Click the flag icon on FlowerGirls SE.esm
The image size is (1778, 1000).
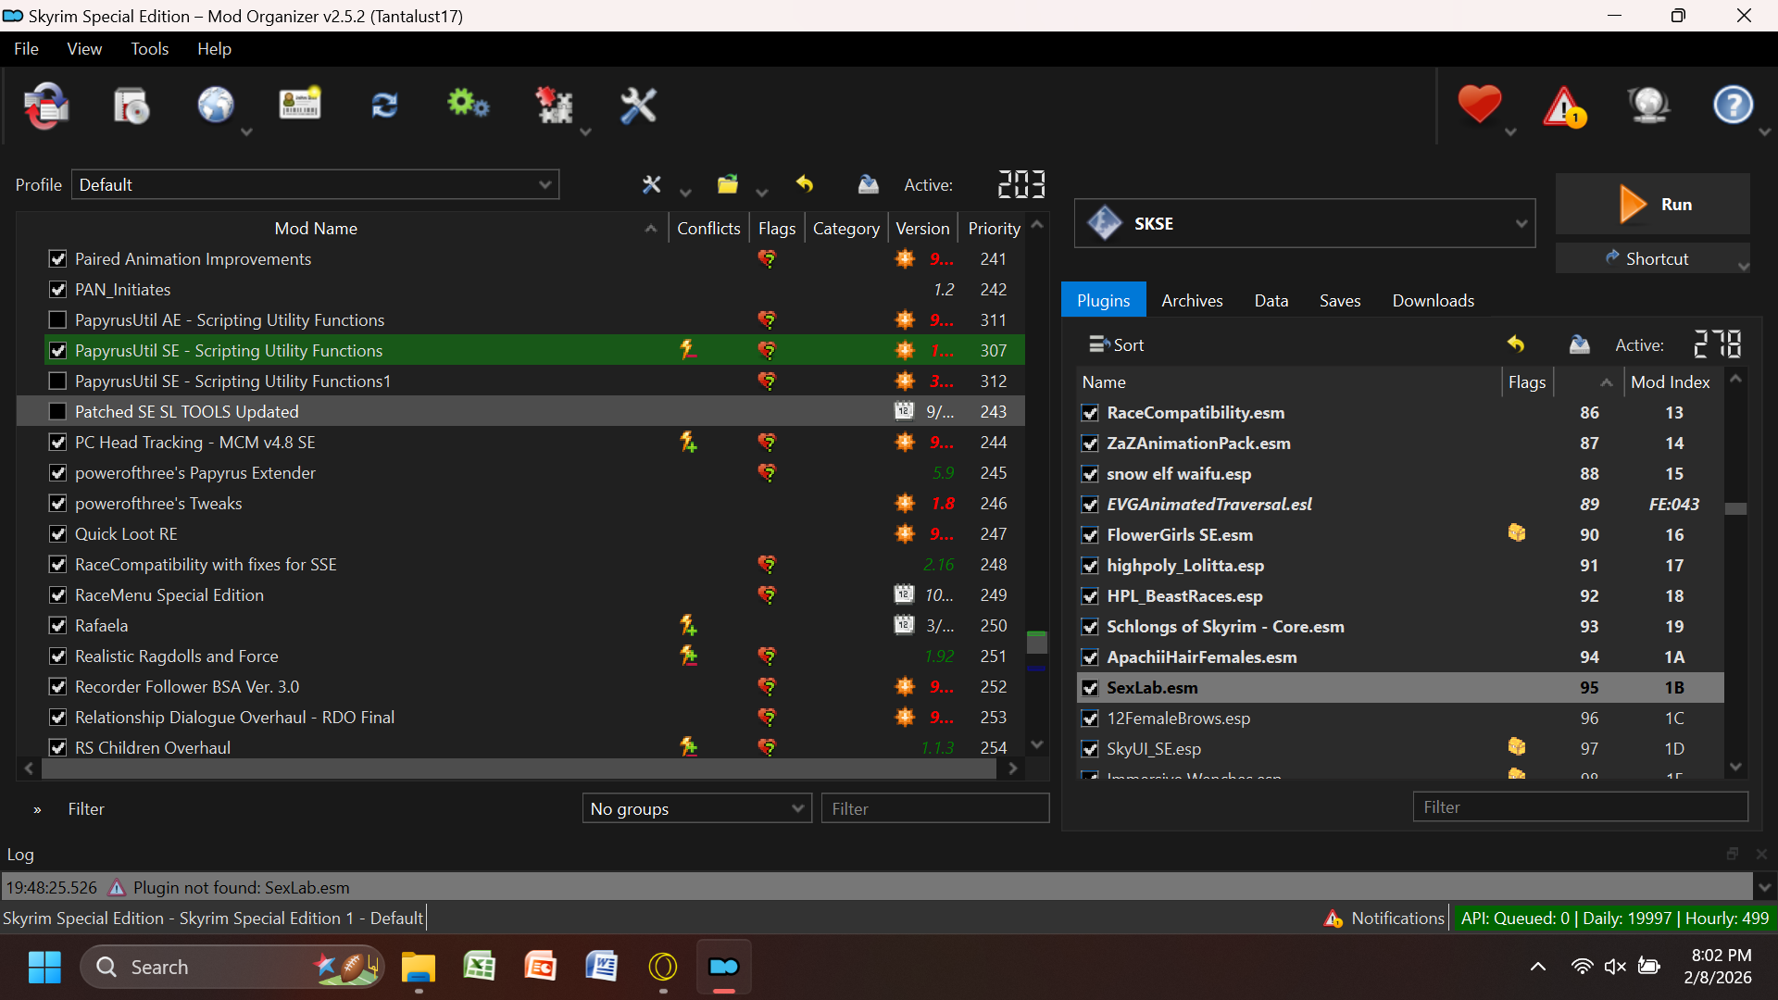click(1517, 533)
